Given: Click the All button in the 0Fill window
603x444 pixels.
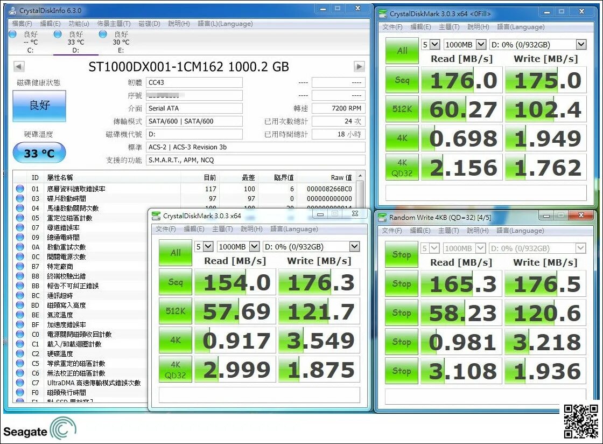Looking at the screenshot, I should (x=402, y=51).
